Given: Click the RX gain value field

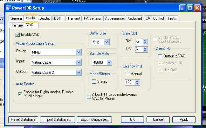Looking at the screenshot, I should point(139,42).
